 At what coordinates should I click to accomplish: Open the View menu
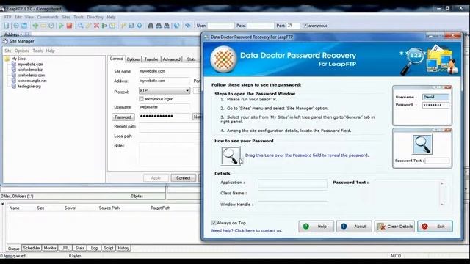29,17
